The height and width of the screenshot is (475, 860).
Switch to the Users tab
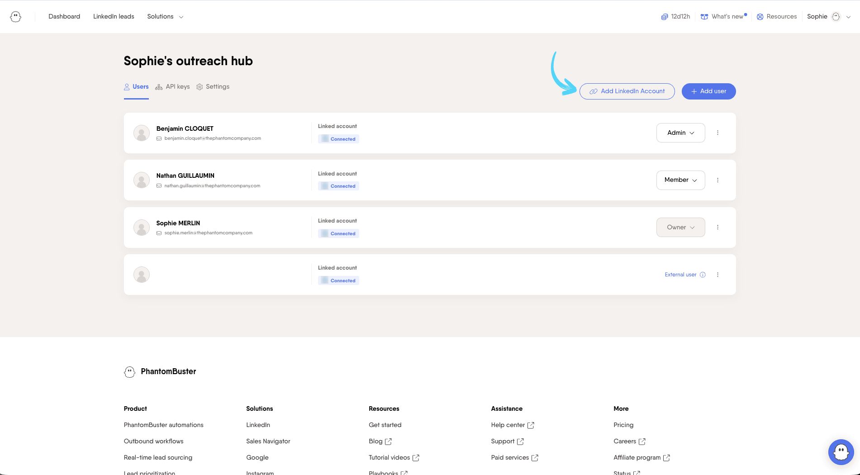point(136,86)
